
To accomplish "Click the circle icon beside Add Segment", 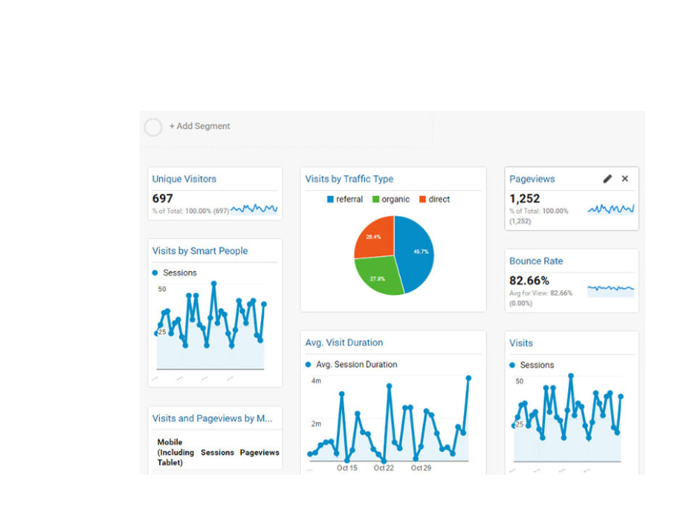I will (x=153, y=126).
